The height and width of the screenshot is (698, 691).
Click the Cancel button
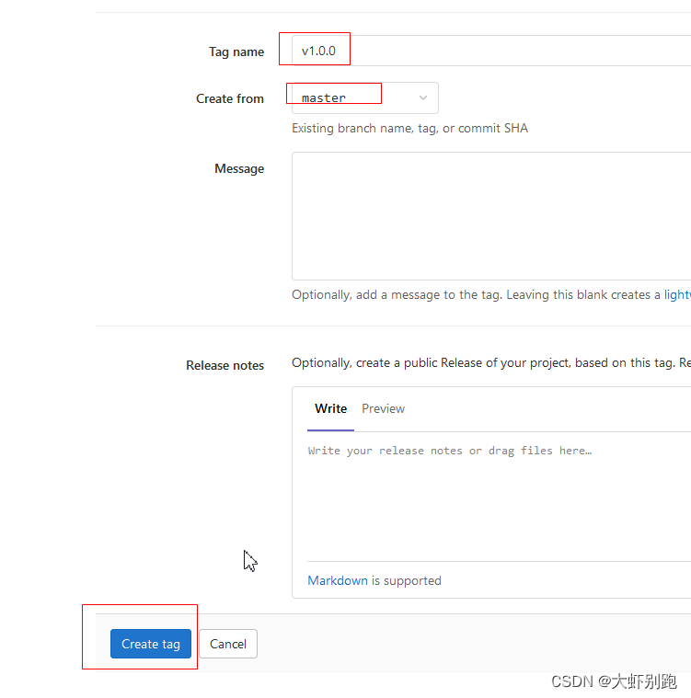(228, 644)
